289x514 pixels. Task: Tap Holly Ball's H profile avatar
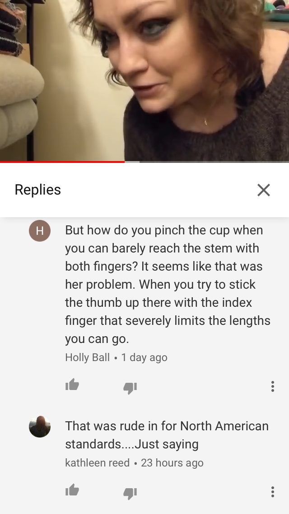(40, 230)
